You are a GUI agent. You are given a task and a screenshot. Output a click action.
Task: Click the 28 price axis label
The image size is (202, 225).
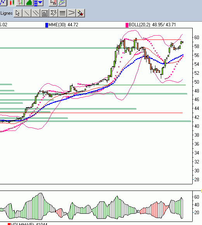tap(197, 180)
